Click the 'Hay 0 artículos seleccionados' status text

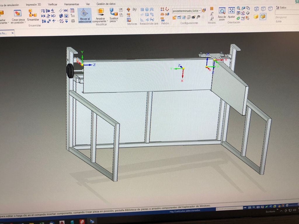point(185,211)
